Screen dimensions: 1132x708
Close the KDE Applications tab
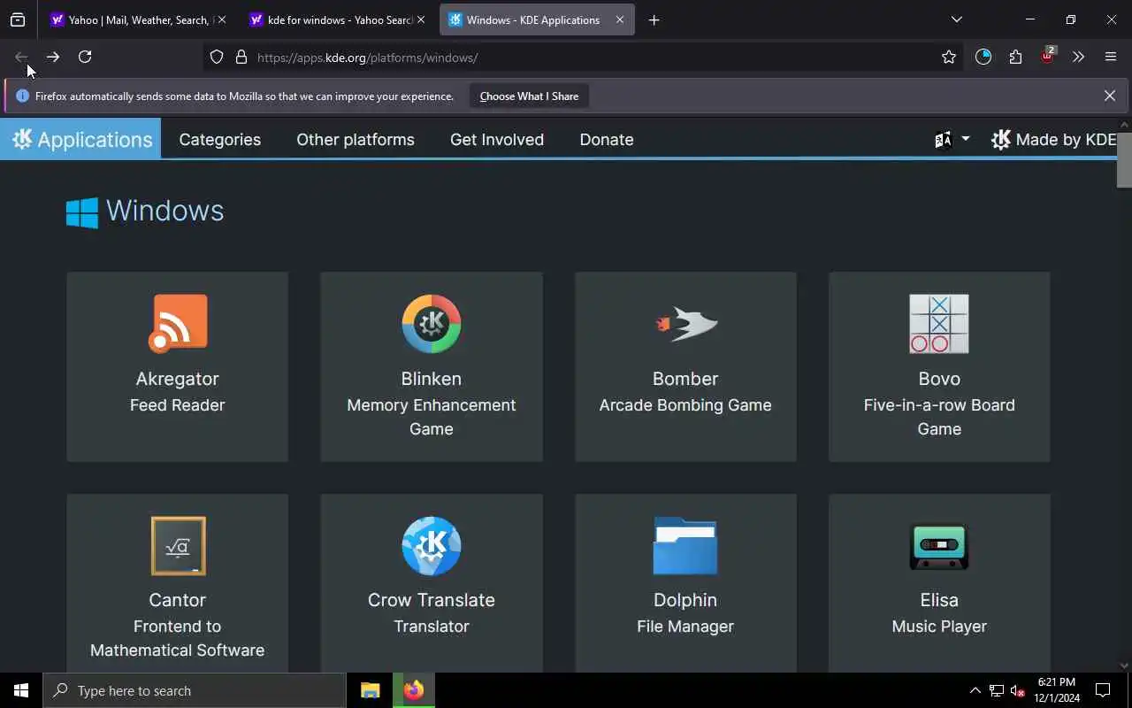(620, 19)
